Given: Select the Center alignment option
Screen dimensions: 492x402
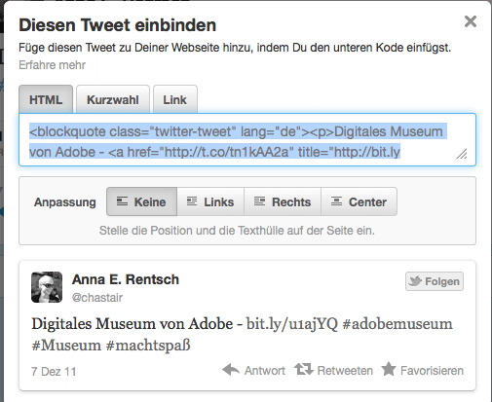Looking at the screenshot, I should coord(359,201).
